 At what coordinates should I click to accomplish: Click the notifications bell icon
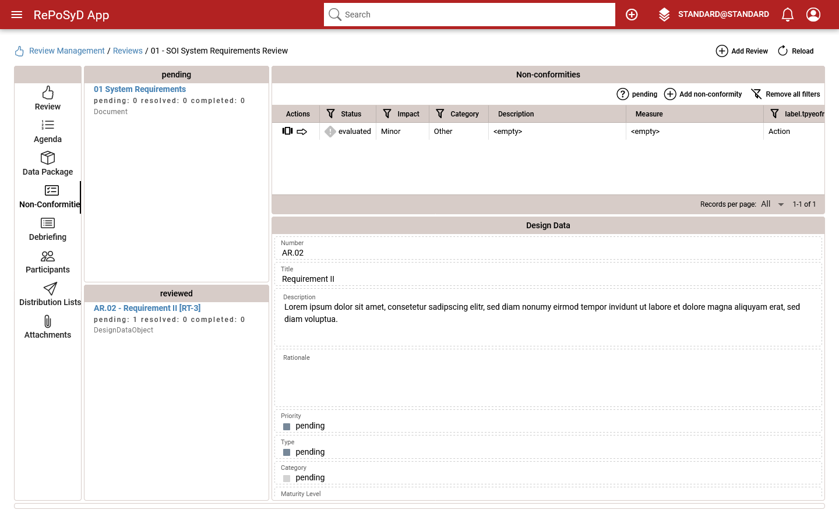788,15
